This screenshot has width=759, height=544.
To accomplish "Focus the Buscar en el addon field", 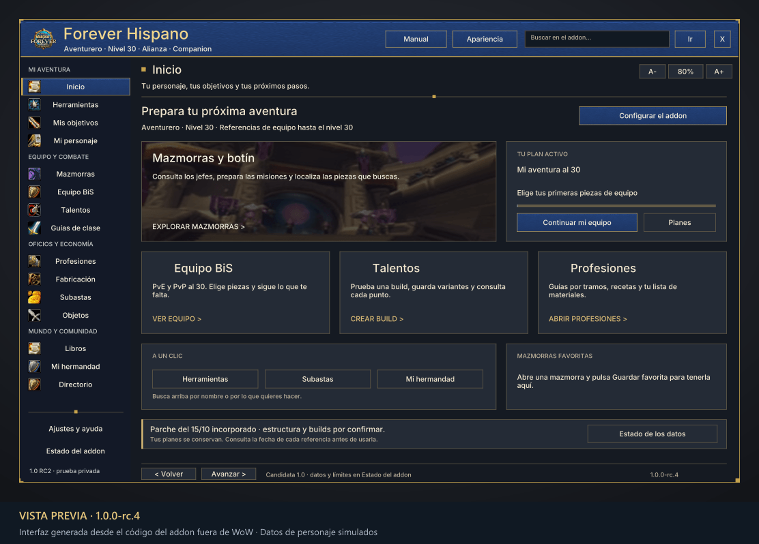I will pyautogui.click(x=597, y=39).
